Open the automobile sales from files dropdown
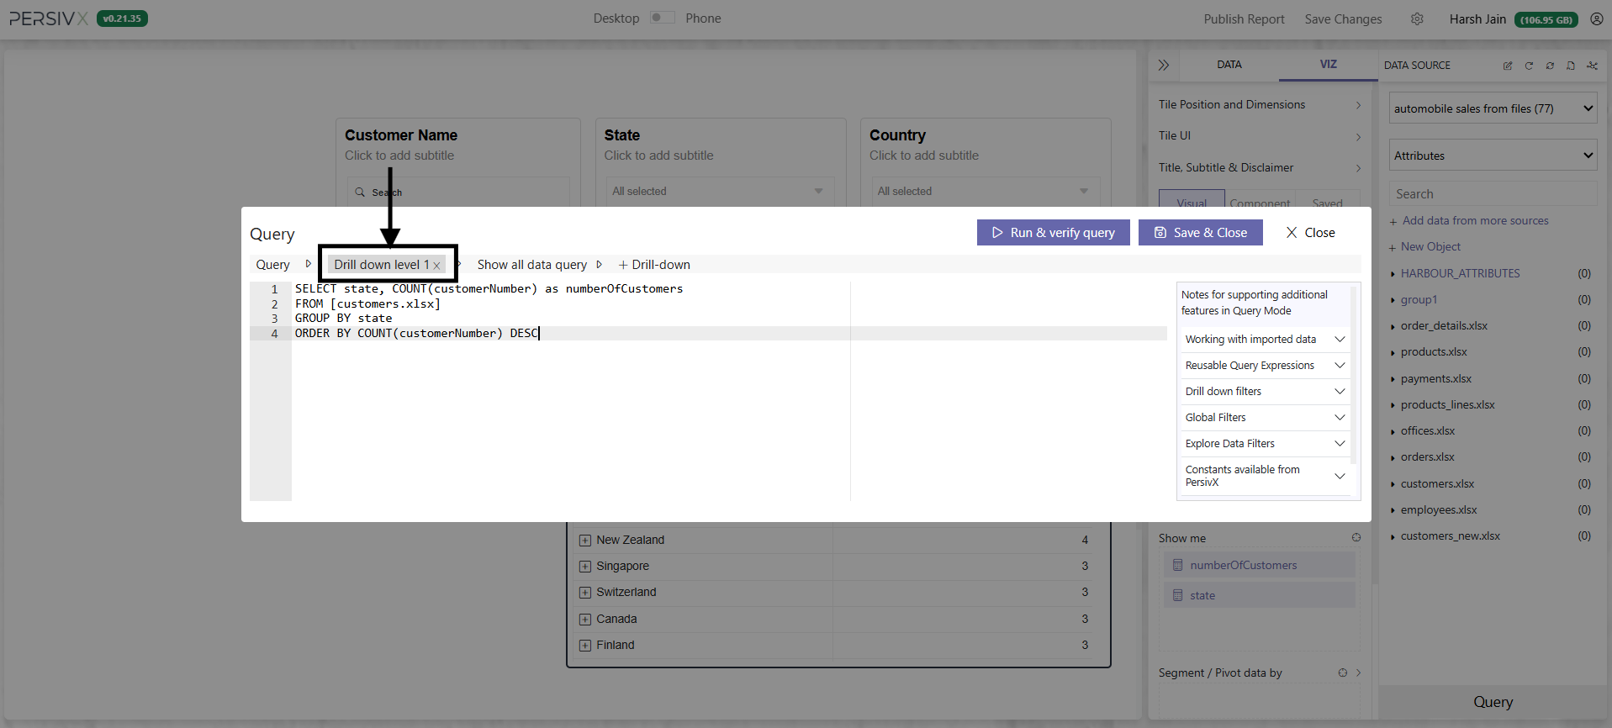This screenshot has width=1612, height=728. 1493,108
